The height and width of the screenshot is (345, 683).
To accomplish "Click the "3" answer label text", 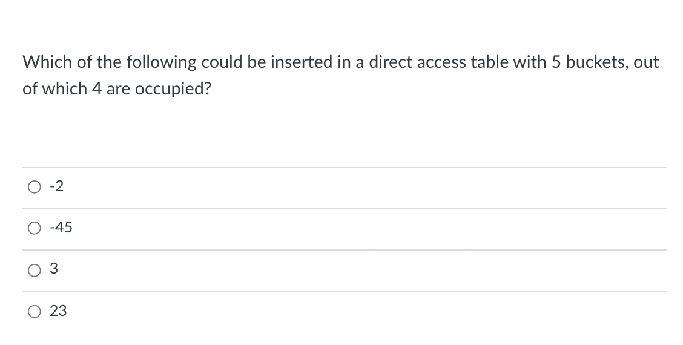I will click(x=53, y=269).
